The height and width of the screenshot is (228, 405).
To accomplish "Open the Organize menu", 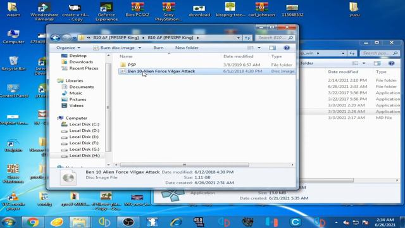I will [x=68, y=48].
